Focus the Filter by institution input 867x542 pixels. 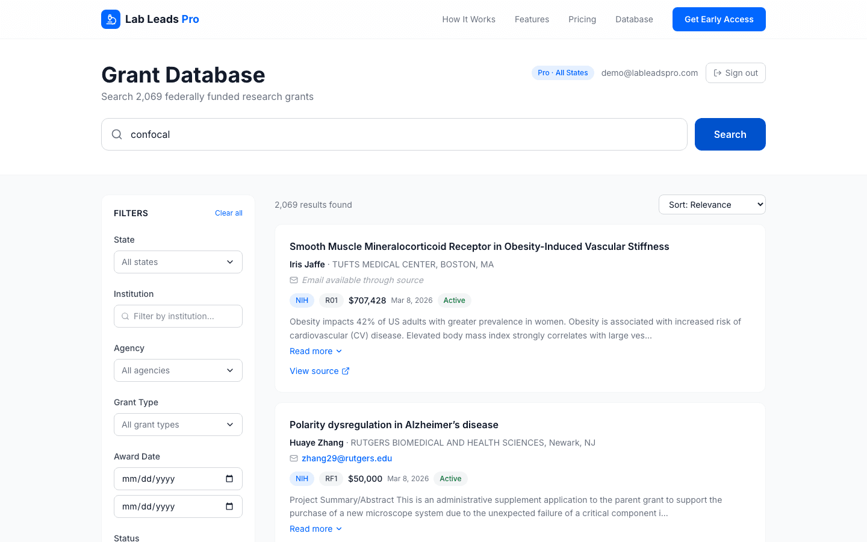point(178,316)
